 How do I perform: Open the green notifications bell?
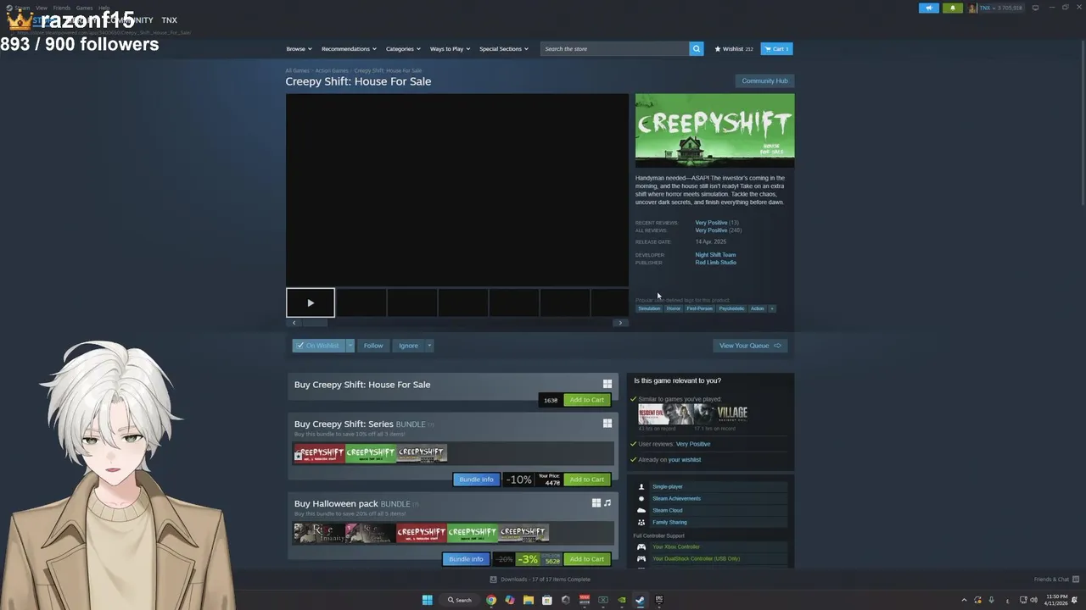click(952, 8)
